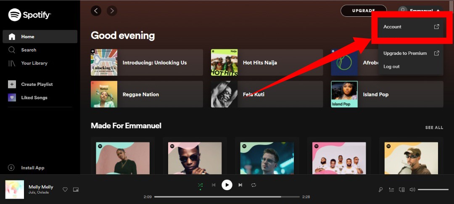Collapse the Emmanuel profile menu
The image size is (454, 204).
point(421,10)
